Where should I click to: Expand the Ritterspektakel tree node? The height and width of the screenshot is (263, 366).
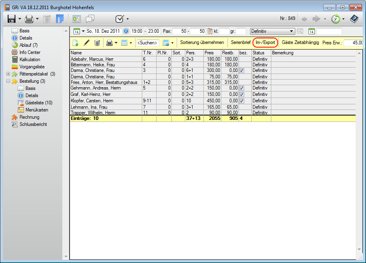point(8,74)
